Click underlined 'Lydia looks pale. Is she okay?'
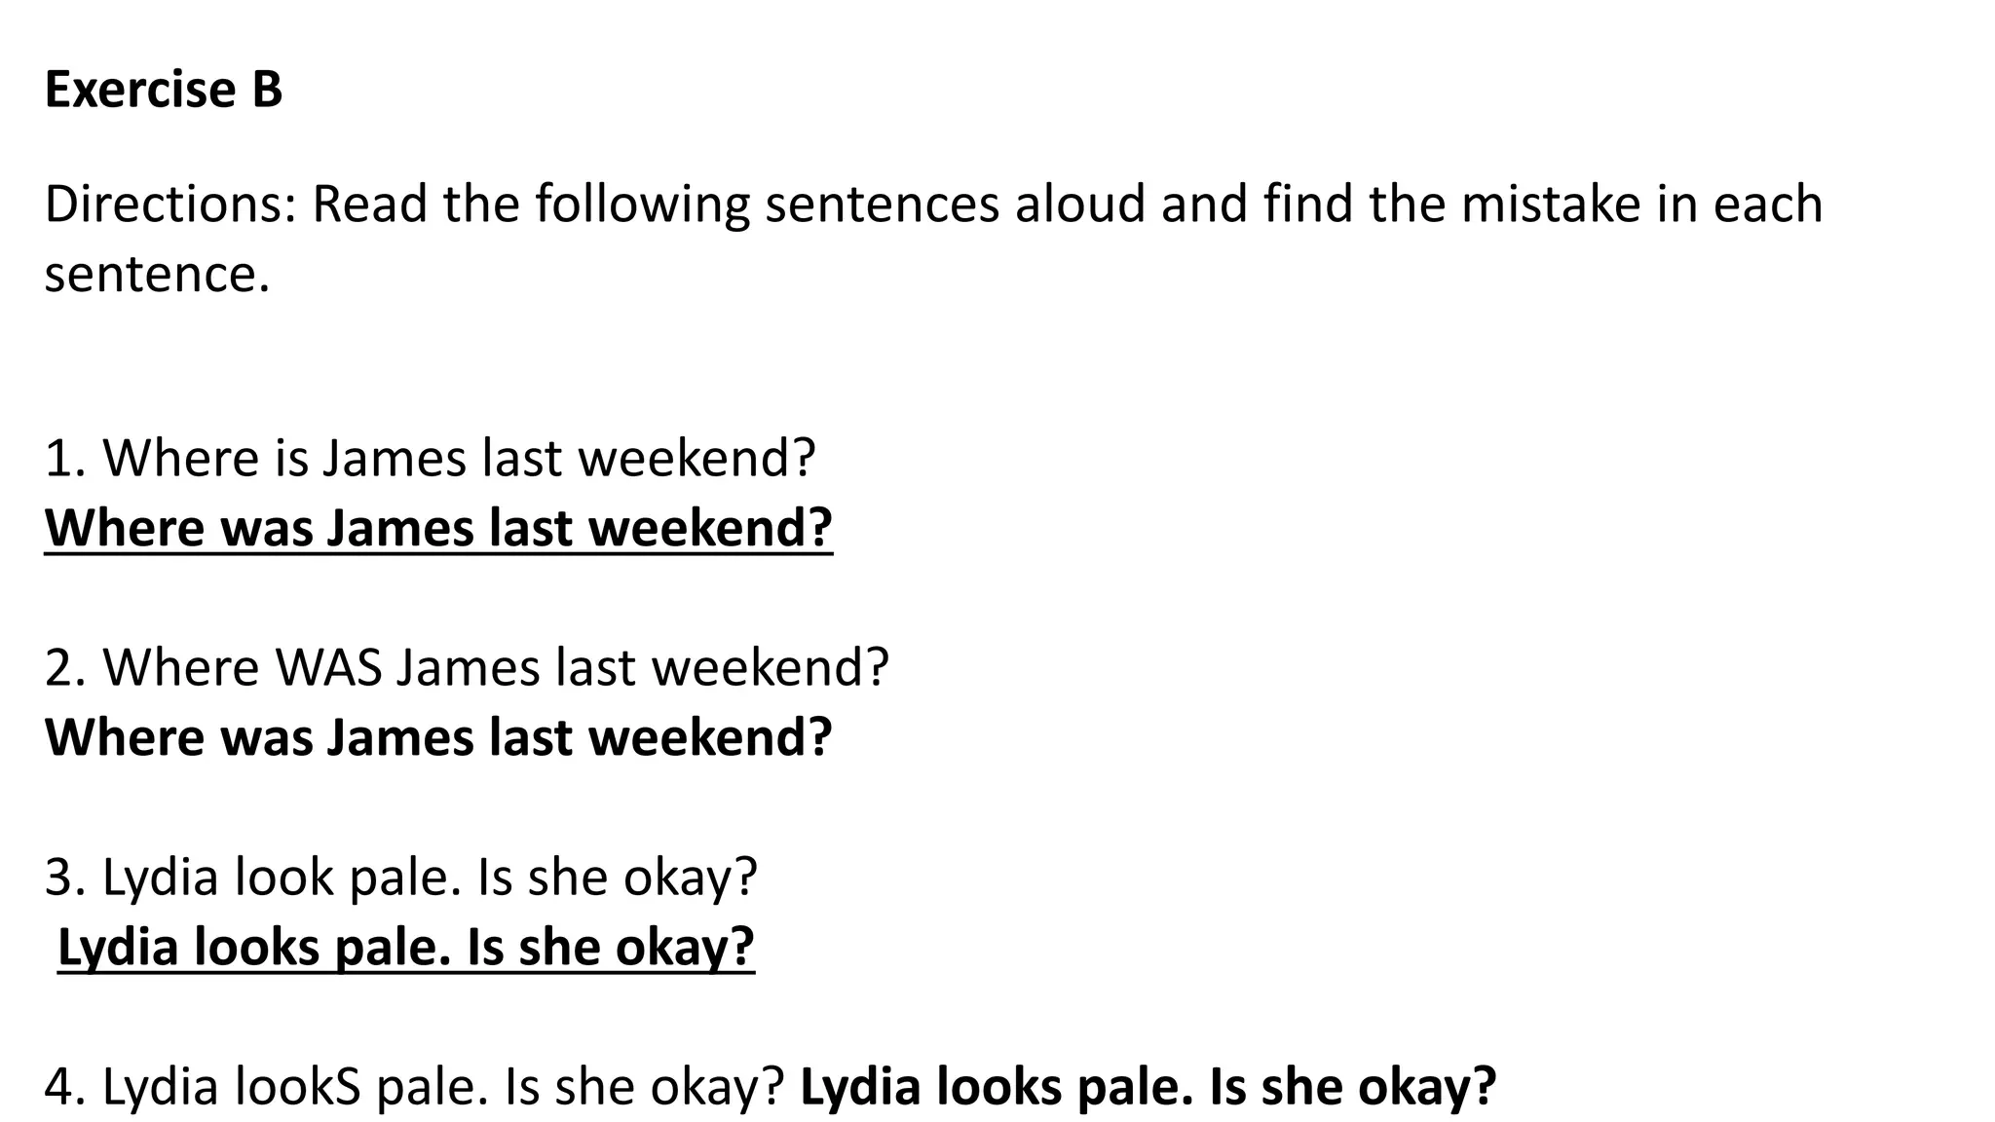This screenshot has width=1995, height=1122. tap(406, 948)
